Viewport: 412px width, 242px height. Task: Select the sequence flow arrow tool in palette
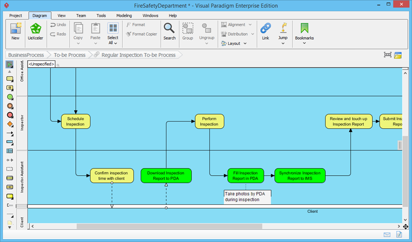10,133
